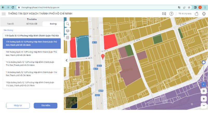Image resolution: width=208 pixels, height=117 pixels.
Task: Open the map legend list tool
Action: tap(68, 37)
